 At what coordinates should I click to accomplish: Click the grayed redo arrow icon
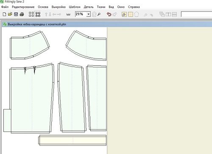click(115, 14)
